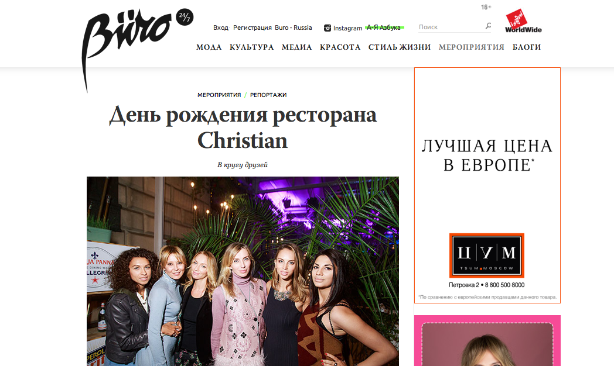This screenshot has width=614, height=366.
Task: Open the Buro - Russia region selector
Action: 294,27
